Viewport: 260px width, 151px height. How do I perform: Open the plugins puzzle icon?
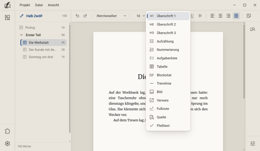(7, 131)
